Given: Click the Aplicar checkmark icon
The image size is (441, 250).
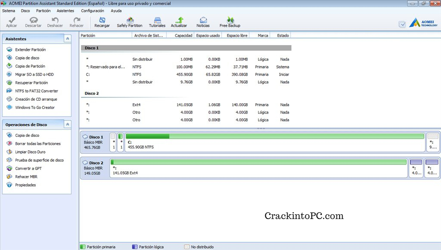Looking at the screenshot, I should click(12, 20).
